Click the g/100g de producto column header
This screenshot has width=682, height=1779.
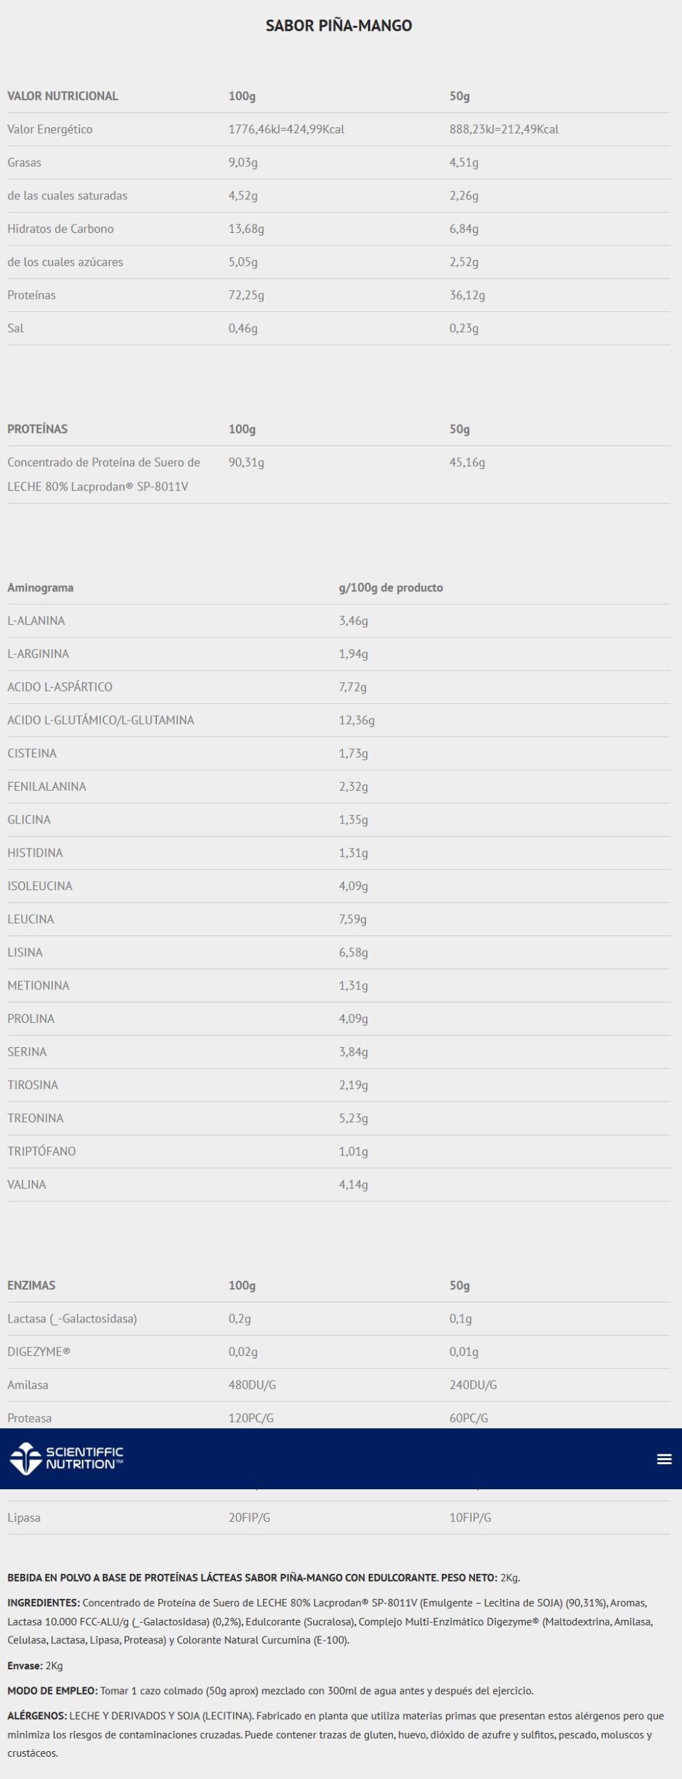(x=390, y=587)
